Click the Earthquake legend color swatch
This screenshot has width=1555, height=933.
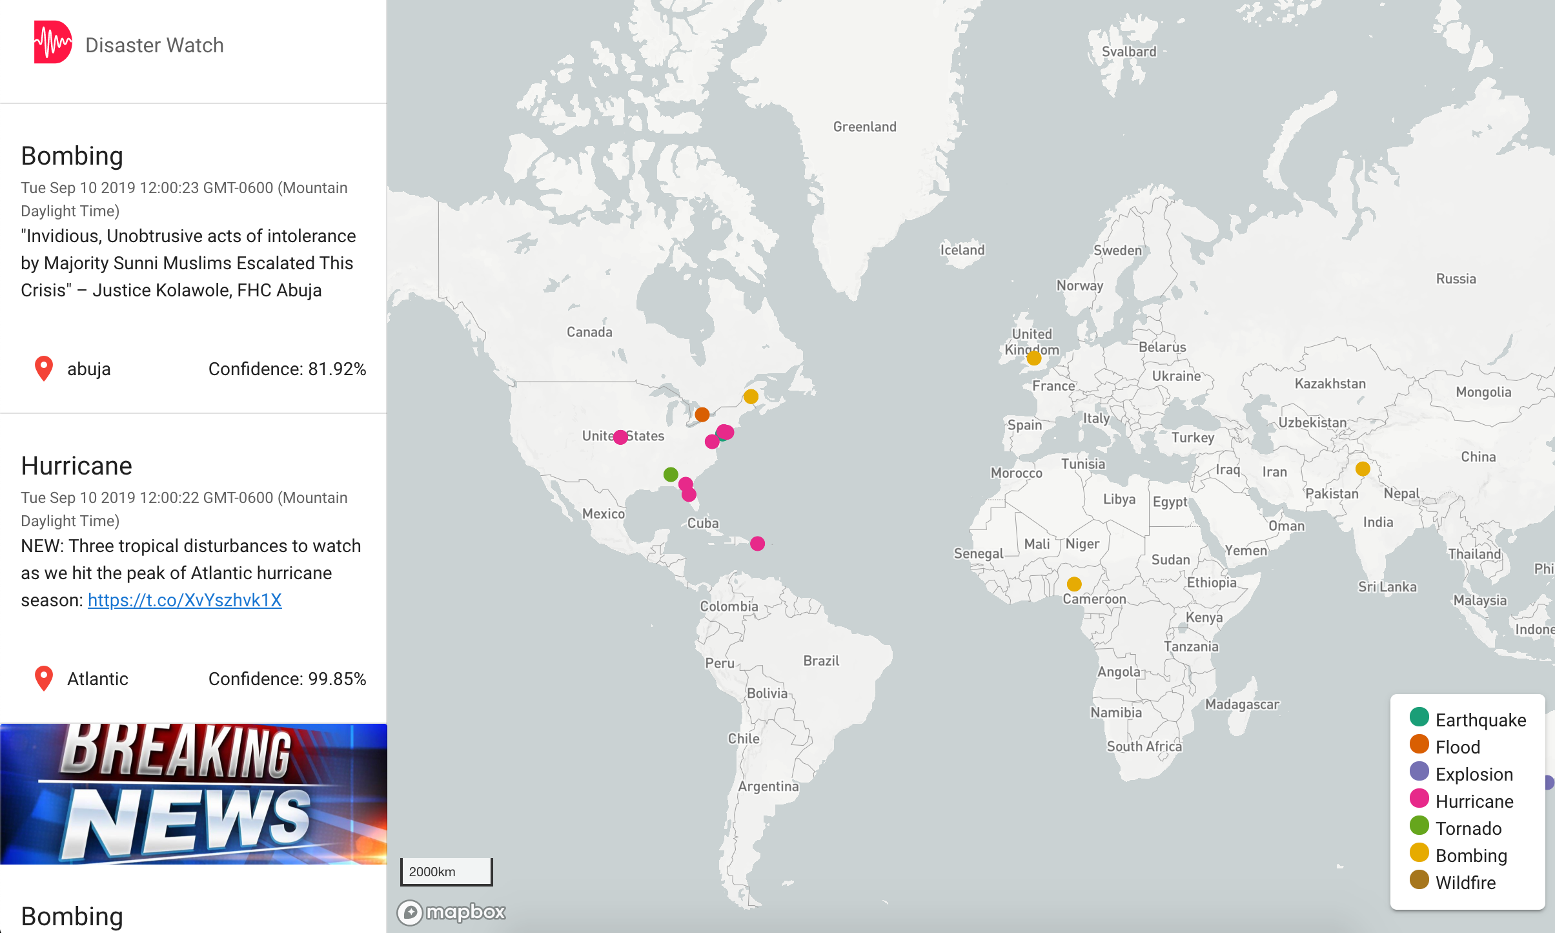coord(1419,717)
